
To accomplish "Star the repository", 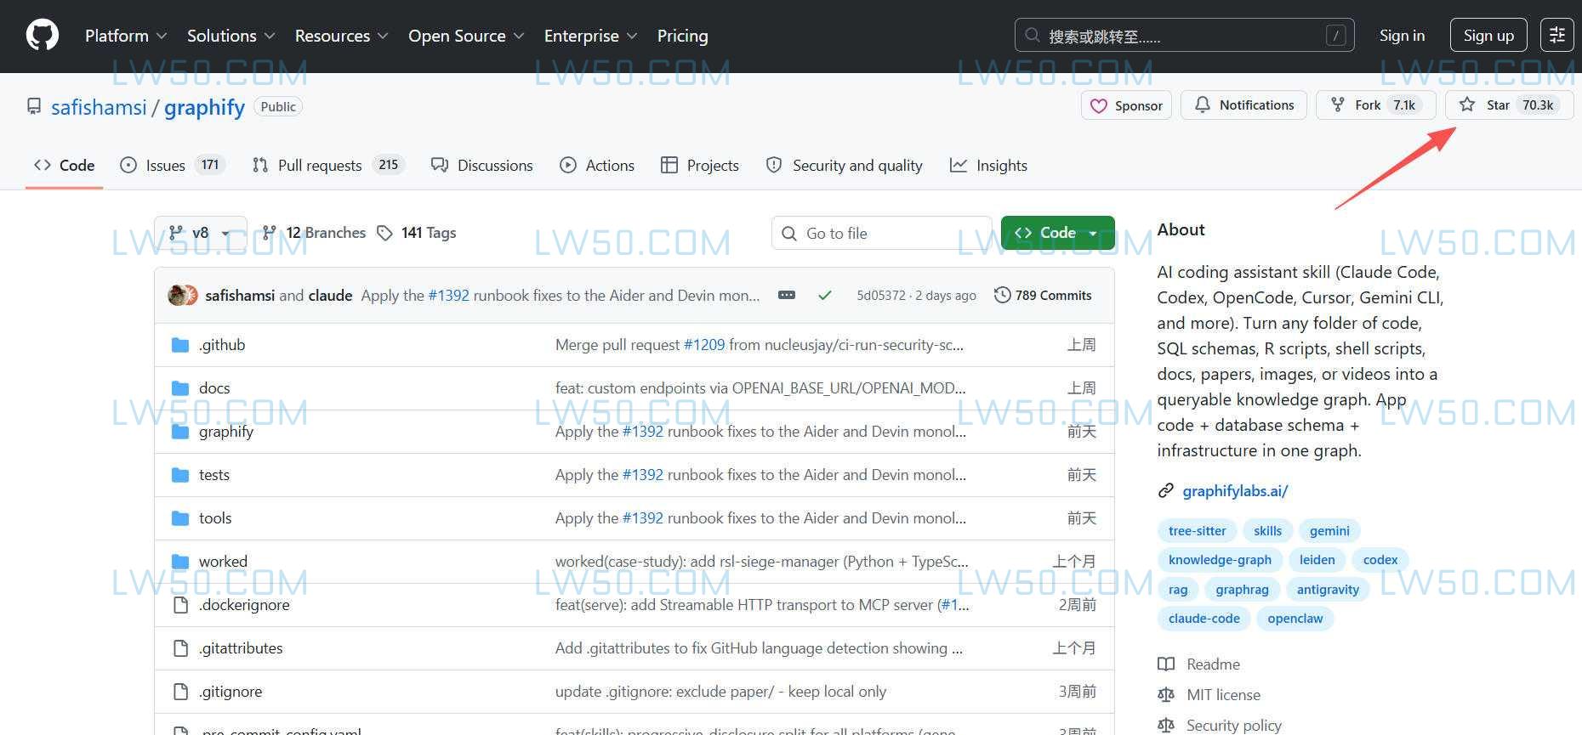I will (1509, 105).
